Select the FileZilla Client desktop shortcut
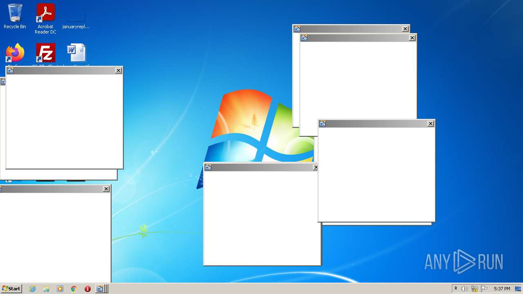The height and width of the screenshot is (294, 523). coord(45,53)
